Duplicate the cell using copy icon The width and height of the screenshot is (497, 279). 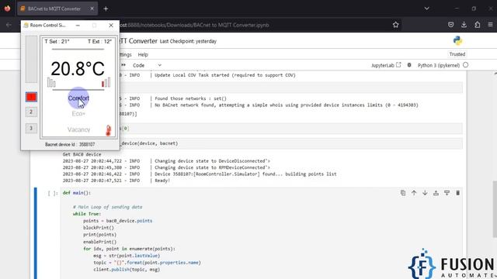403,193
